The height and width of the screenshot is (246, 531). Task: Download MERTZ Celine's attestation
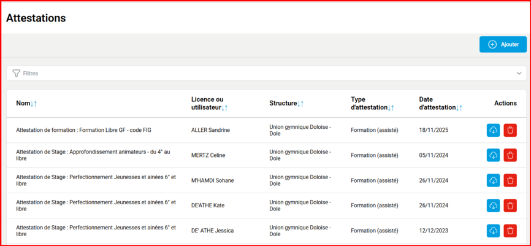point(493,155)
